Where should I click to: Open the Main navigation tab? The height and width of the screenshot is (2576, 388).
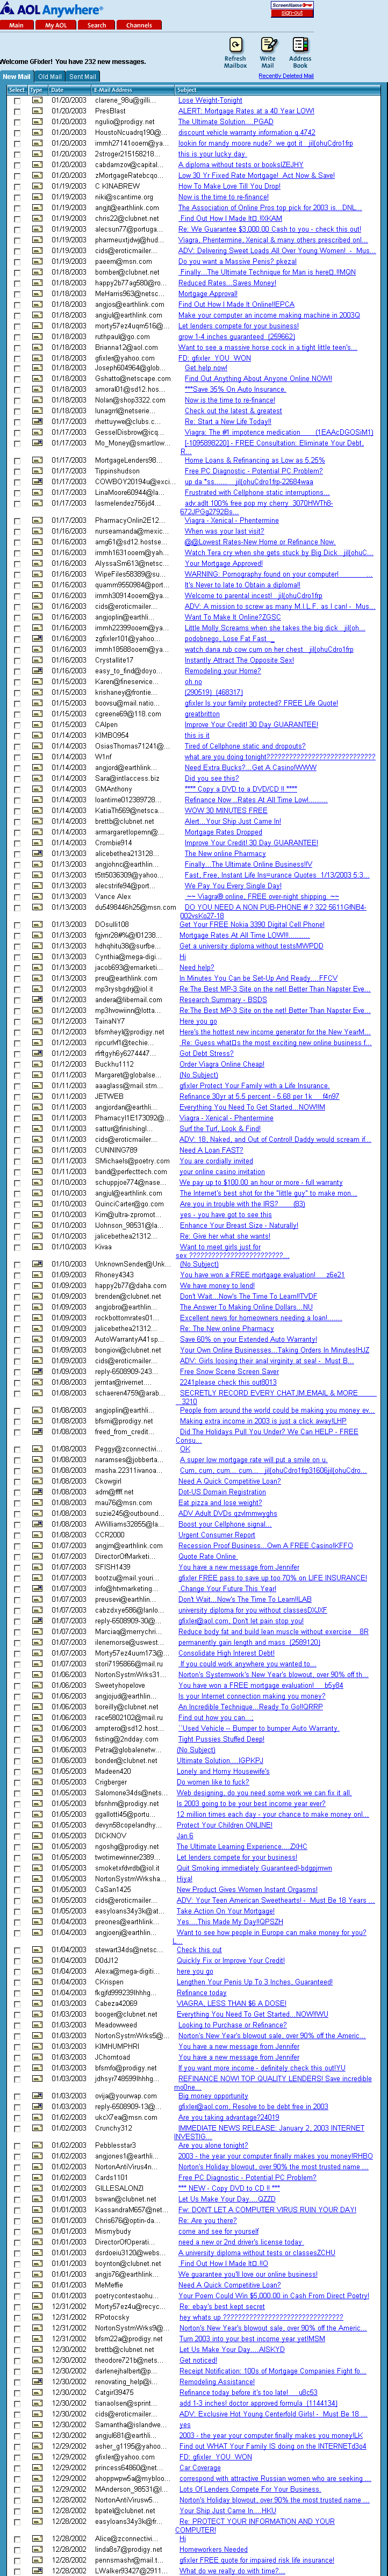click(x=16, y=25)
